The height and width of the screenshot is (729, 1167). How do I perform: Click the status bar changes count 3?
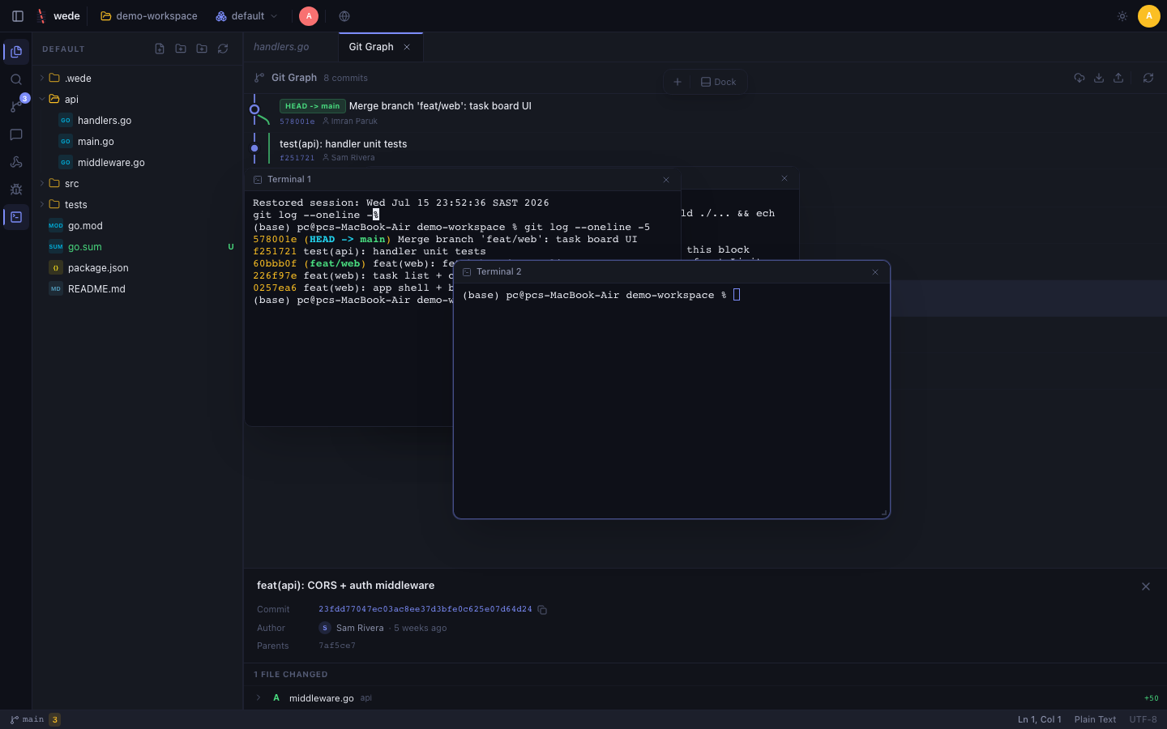pos(54,719)
